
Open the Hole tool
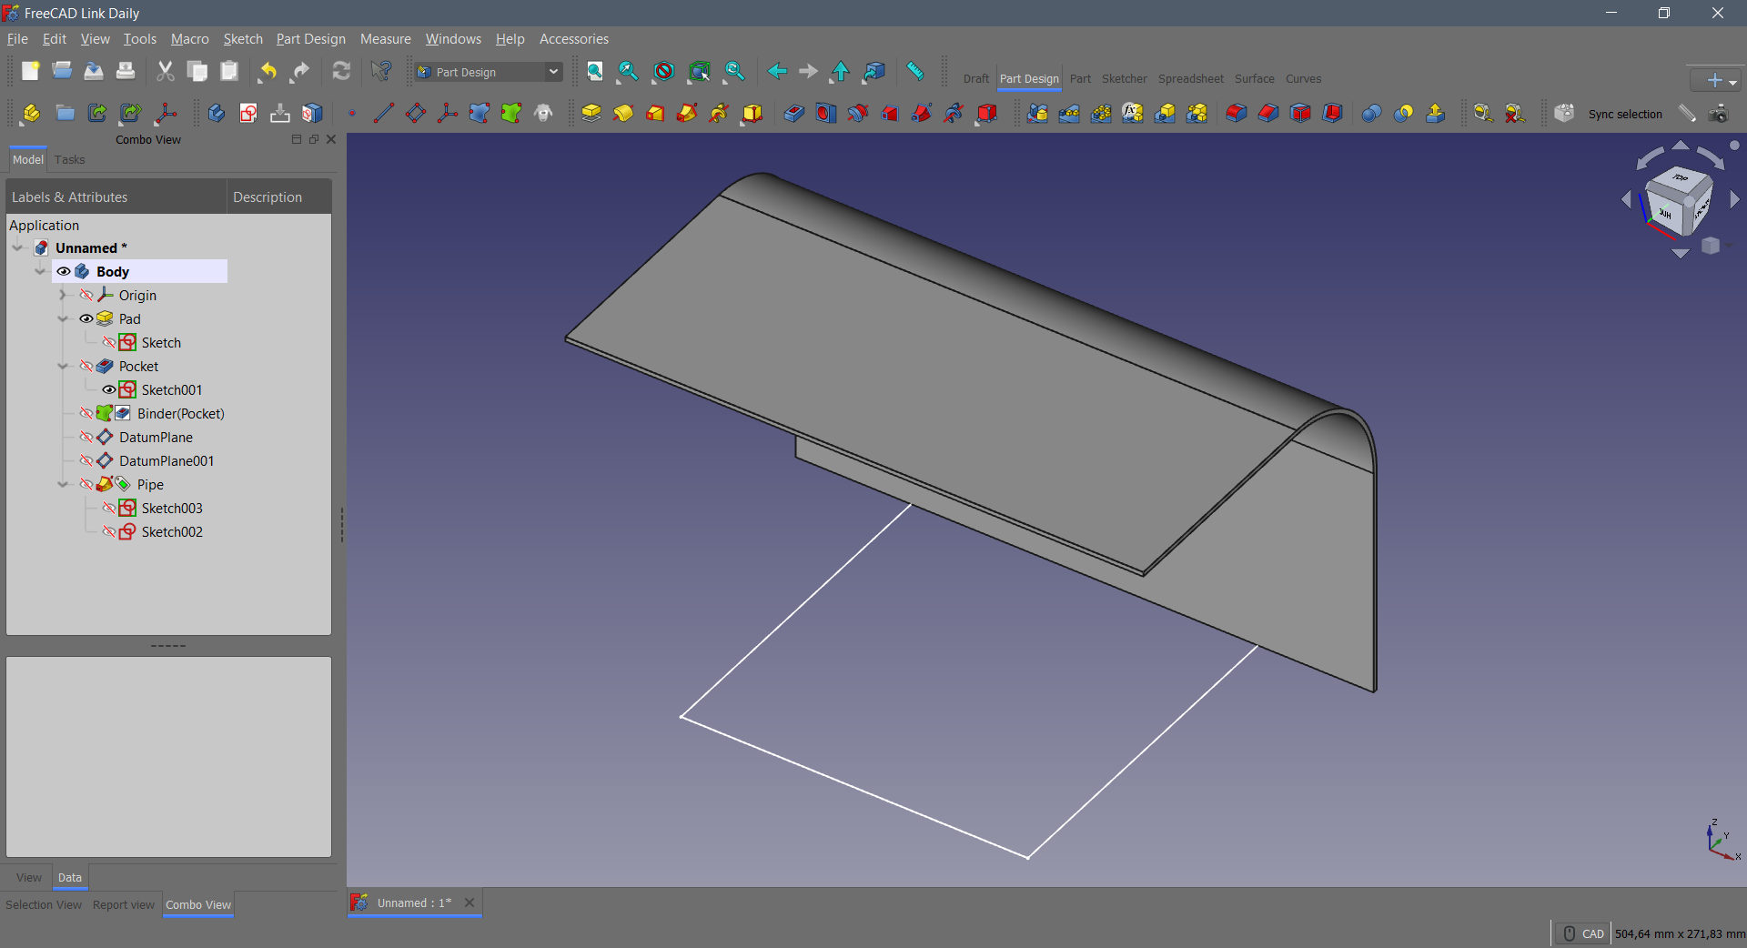pyautogui.click(x=825, y=113)
